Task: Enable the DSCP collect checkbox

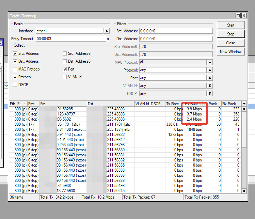Action: coord(15,85)
